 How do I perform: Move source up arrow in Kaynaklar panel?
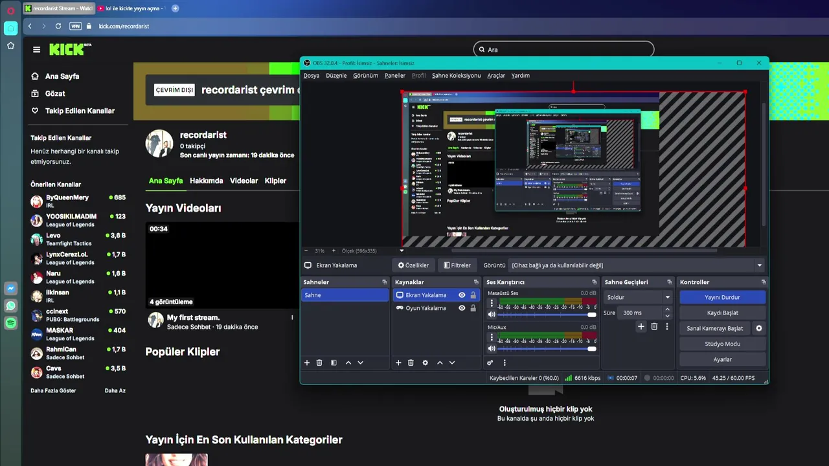point(440,362)
